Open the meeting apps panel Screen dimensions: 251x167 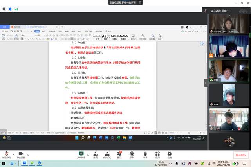coord(157,155)
